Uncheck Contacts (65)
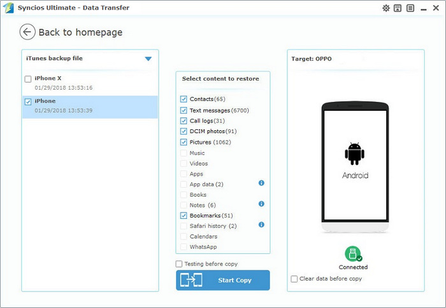 (x=183, y=99)
